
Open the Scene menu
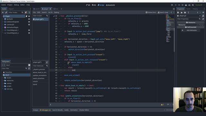point(4,5)
